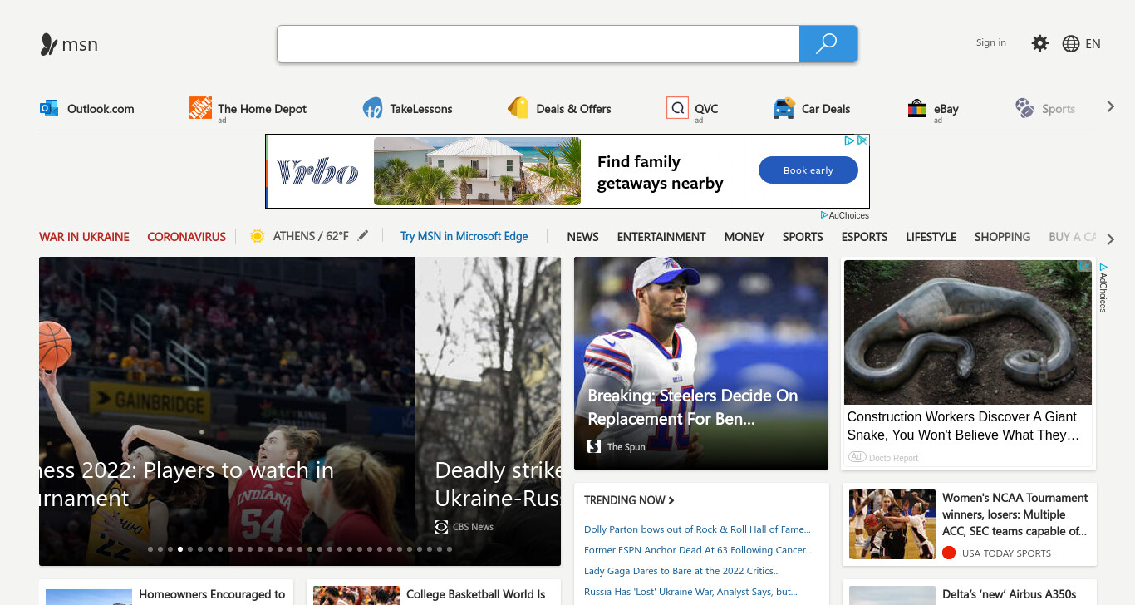Open the Deadly strike Ukraine-Russia headline
Image resolution: width=1135 pixels, height=605 pixels.
point(498,484)
